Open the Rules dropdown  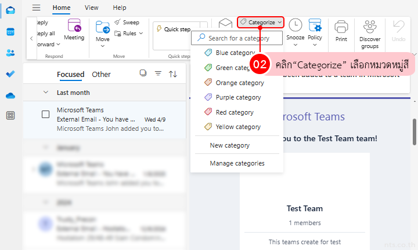click(129, 34)
